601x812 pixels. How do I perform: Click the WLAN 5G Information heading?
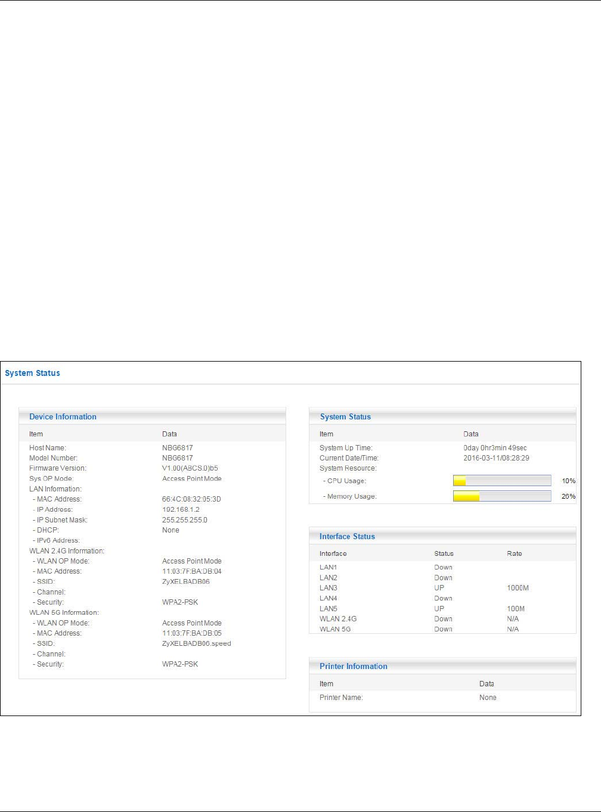[x=64, y=612]
